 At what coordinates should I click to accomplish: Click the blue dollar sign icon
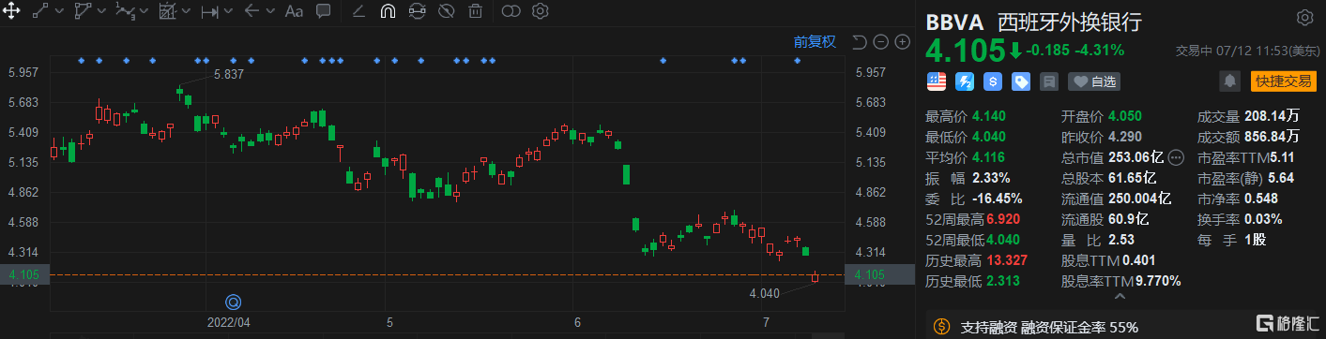993,81
